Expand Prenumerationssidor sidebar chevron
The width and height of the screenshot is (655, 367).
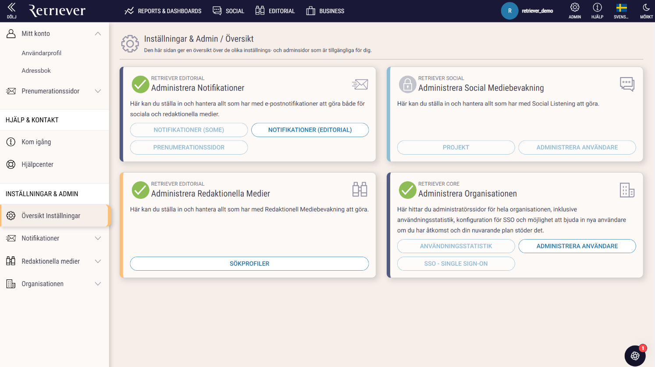pos(98,91)
